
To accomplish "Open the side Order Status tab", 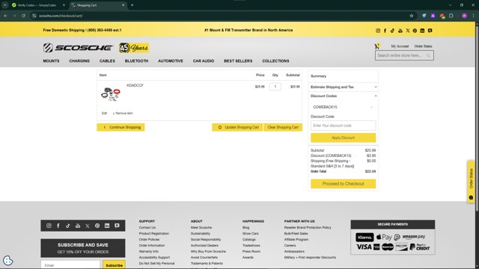I will (x=471, y=182).
